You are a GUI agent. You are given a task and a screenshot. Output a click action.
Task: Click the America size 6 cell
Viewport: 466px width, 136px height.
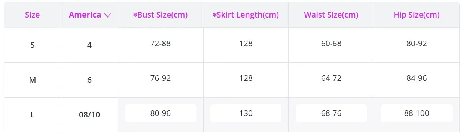[89, 80]
